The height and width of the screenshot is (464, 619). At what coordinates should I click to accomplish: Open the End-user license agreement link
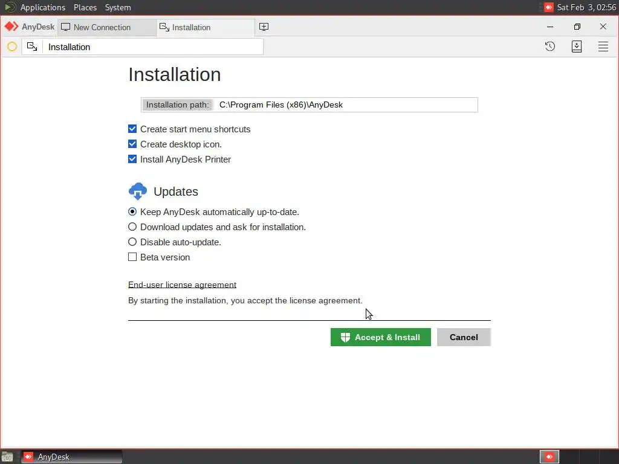[x=182, y=285]
